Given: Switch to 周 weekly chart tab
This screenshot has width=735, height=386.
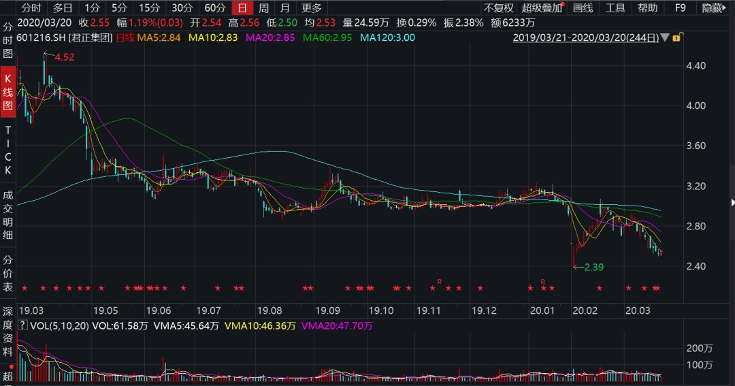Looking at the screenshot, I should (x=263, y=8).
